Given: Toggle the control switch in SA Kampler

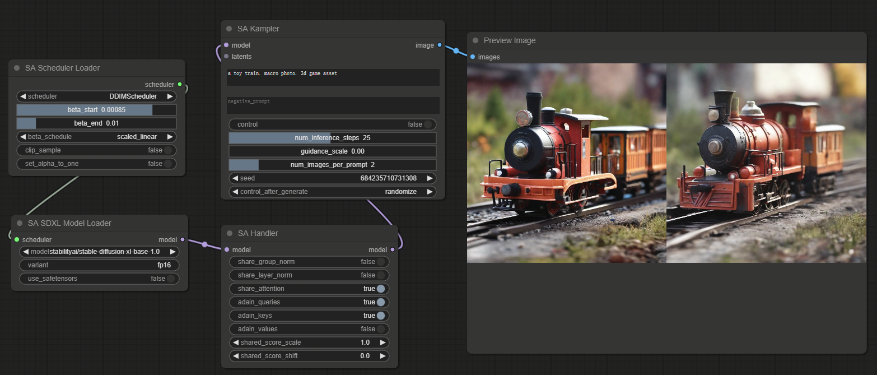Looking at the screenshot, I should pos(333,124).
